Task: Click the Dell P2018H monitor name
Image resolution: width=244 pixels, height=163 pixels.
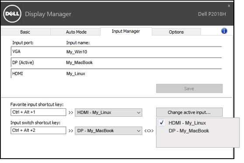Action: pyautogui.click(x=212, y=14)
